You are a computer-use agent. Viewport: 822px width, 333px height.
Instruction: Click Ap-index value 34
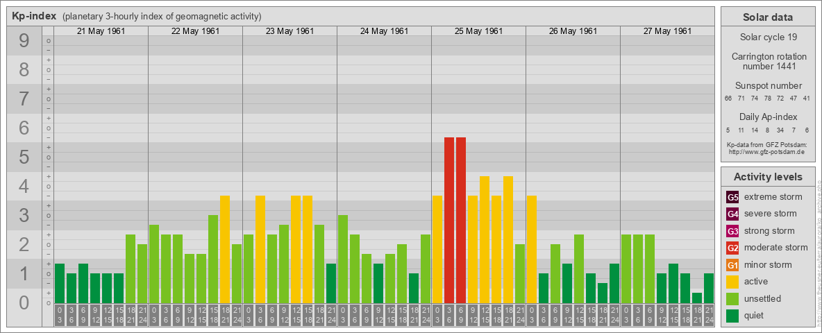(x=780, y=130)
